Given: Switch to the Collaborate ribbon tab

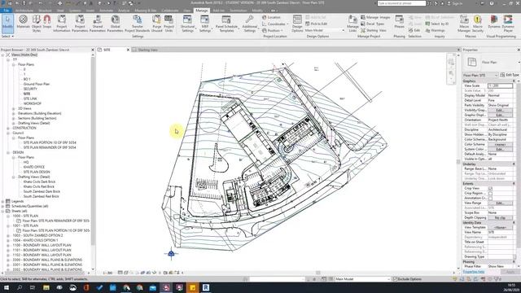Looking at the screenshot, I should pos(170,11).
